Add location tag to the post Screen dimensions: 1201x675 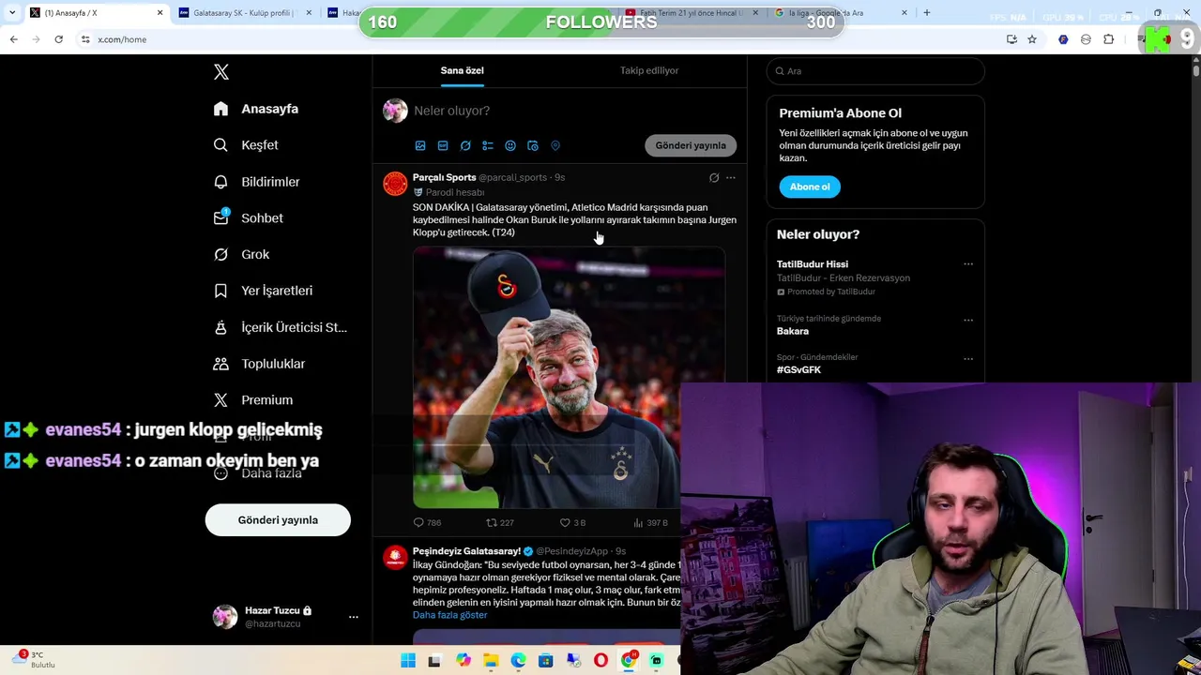tap(555, 145)
